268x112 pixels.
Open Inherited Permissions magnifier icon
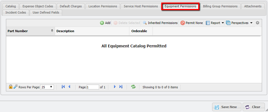pos(145,23)
